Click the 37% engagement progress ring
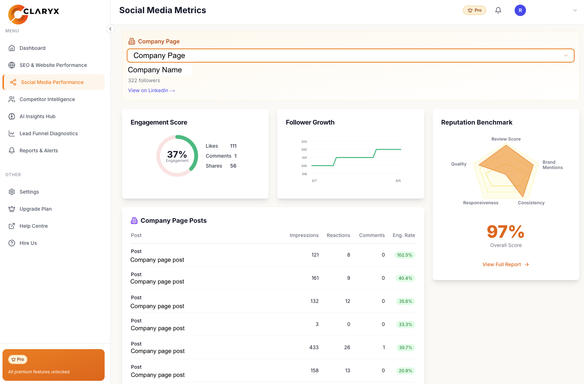The image size is (584, 384). (177, 156)
